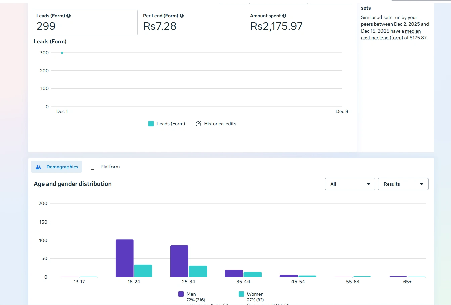
Task: Open the Results metric dropdown
Action: [403, 184]
